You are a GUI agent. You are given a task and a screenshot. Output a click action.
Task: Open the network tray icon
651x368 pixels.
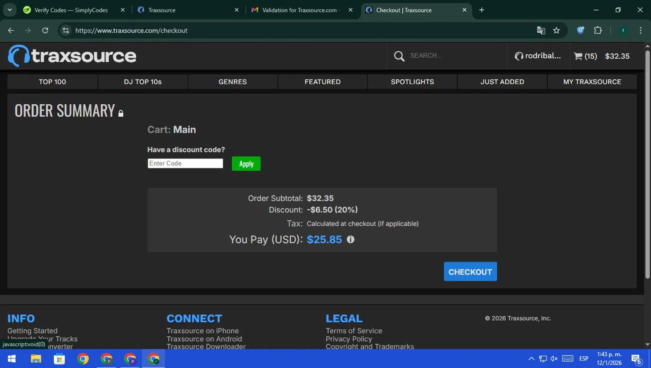click(543, 359)
